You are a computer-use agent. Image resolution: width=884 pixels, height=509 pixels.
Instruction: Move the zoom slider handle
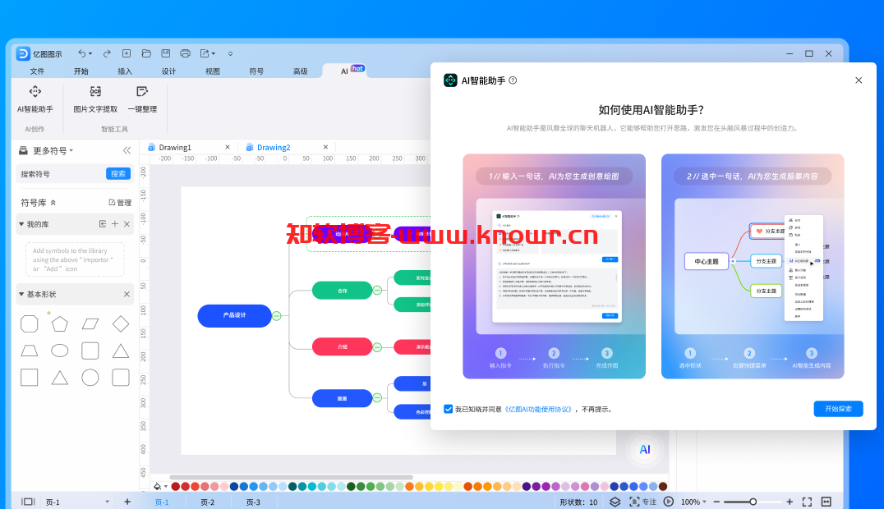[753, 502]
